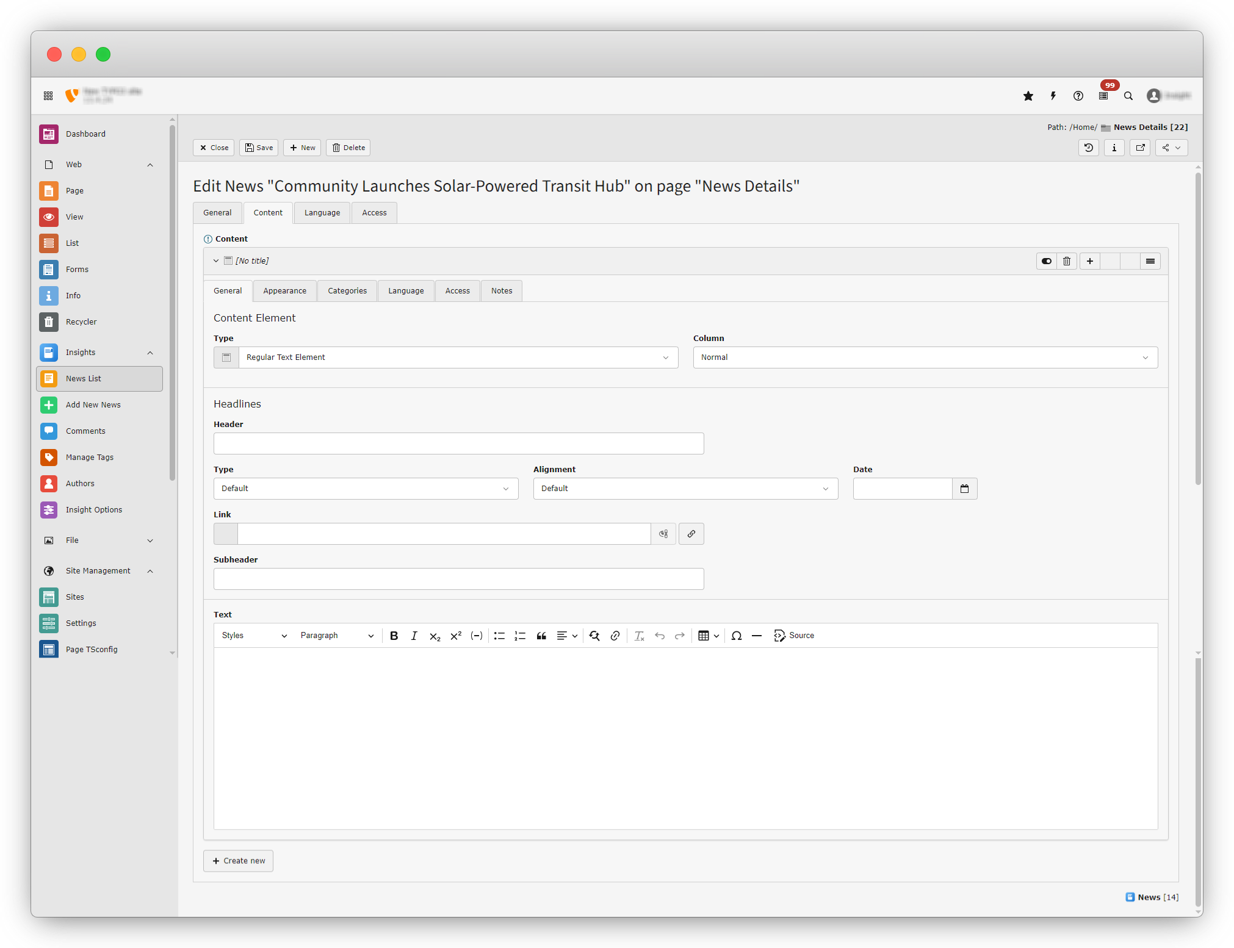Click the Bold formatting icon
This screenshot has height=948, width=1234.
pyautogui.click(x=394, y=636)
